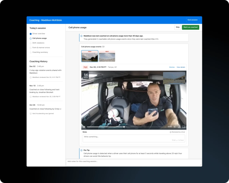229x183 pixels.
Task: Enter fullscreen video mode
Action: pyautogui.click(x=184, y=127)
